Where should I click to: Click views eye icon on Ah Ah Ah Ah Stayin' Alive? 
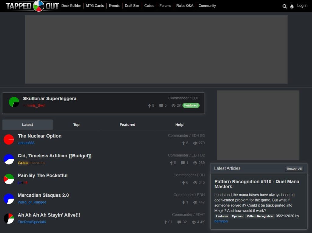[x=193, y=222]
